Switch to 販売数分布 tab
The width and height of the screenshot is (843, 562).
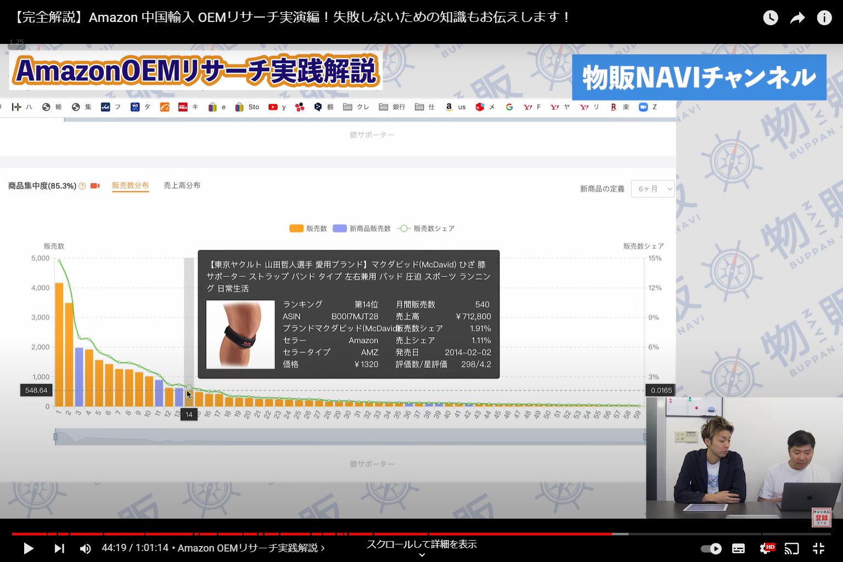point(131,186)
